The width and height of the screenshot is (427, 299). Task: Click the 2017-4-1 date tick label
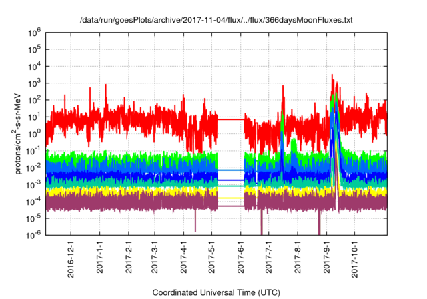[184, 258]
